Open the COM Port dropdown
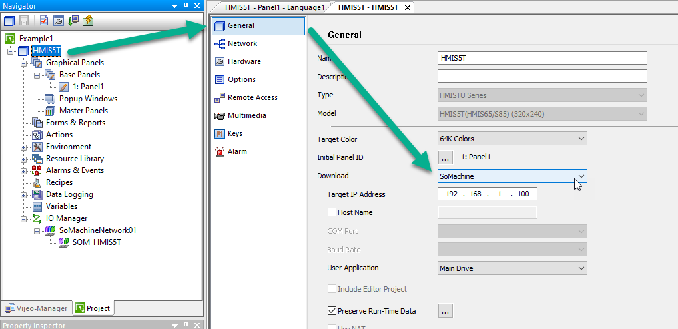678x329 pixels. pyautogui.click(x=512, y=231)
